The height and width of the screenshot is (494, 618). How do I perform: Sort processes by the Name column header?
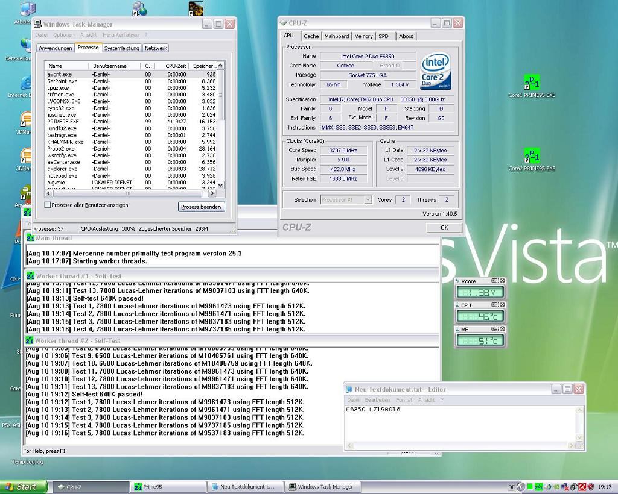click(x=66, y=66)
